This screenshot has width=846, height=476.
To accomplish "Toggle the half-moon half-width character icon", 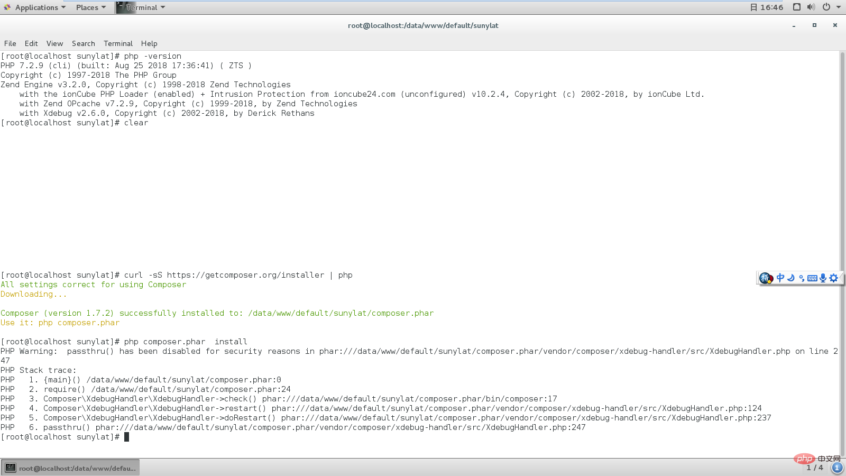I will coord(791,278).
